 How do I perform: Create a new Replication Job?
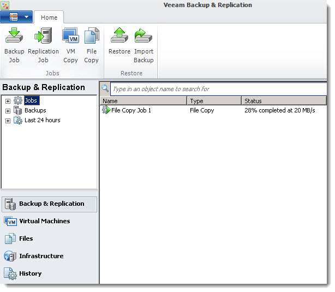(43, 45)
